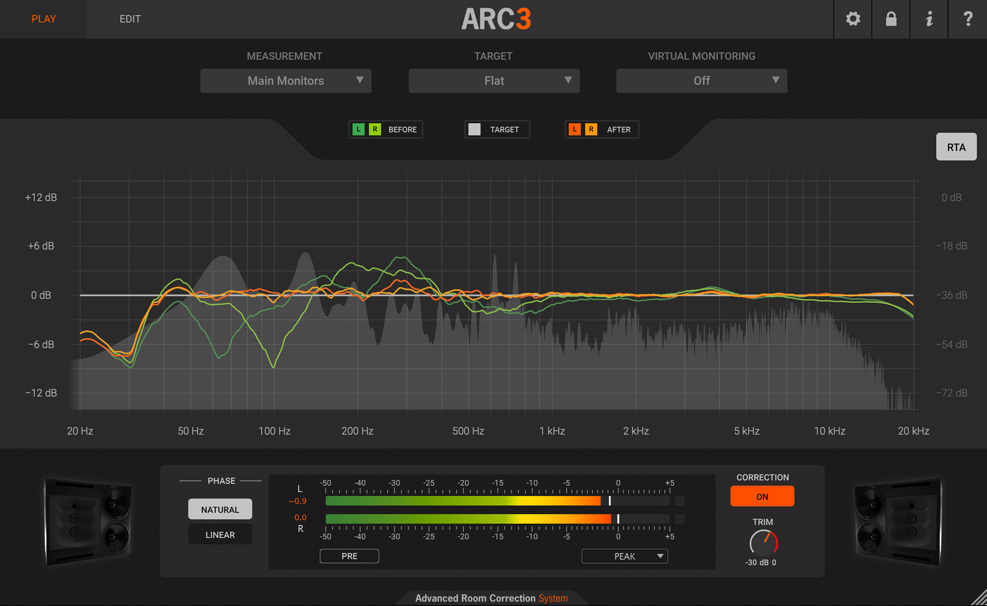Enable the RTA display
Screen dimensions: 987x606
(956, 147)
